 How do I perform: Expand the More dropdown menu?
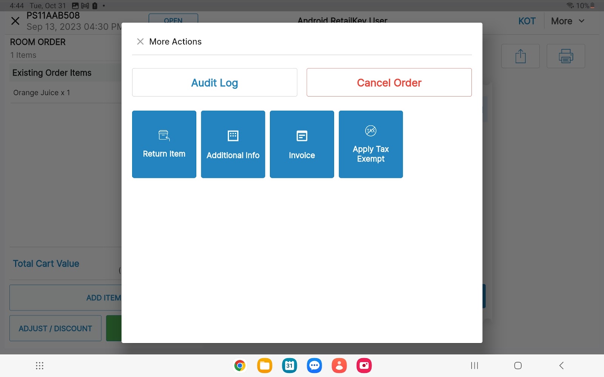tap(567, 21)
